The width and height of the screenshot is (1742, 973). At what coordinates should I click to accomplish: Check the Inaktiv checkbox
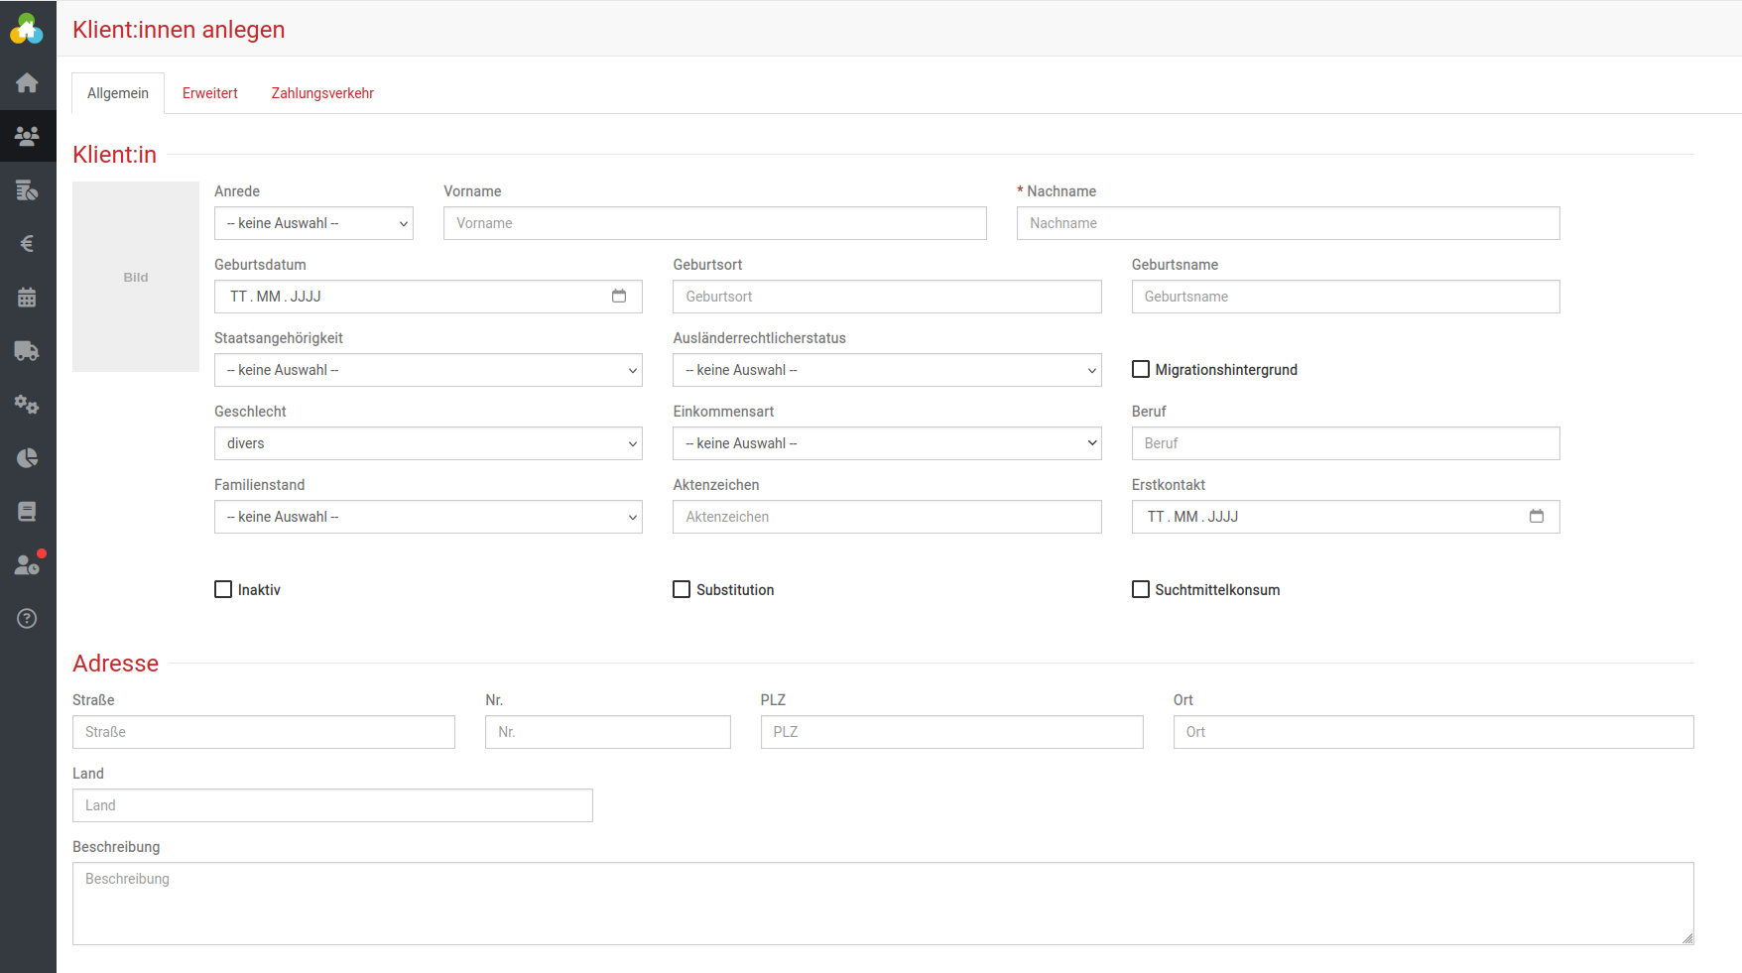pyautogui.click(x=223, y=590)
